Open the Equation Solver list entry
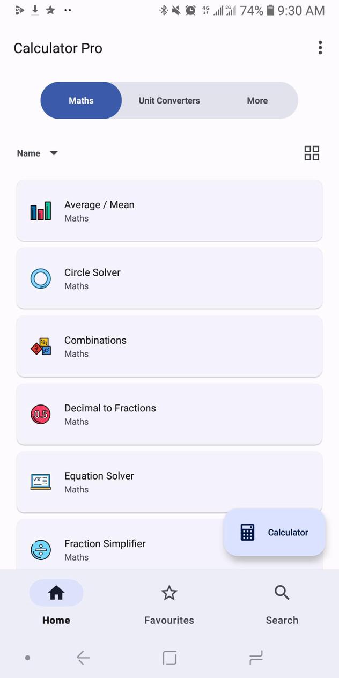Image resolution: width=339 pixels, height=678 pixels. [169, 482]
